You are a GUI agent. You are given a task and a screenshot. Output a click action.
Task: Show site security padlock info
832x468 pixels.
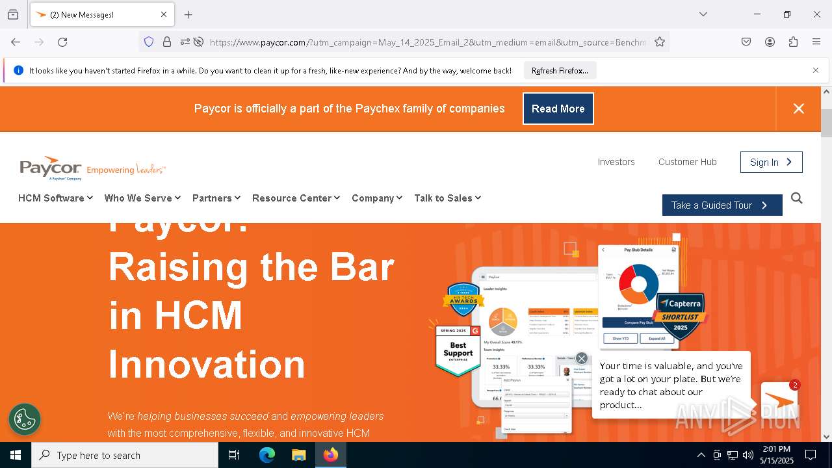click(167, 42)
